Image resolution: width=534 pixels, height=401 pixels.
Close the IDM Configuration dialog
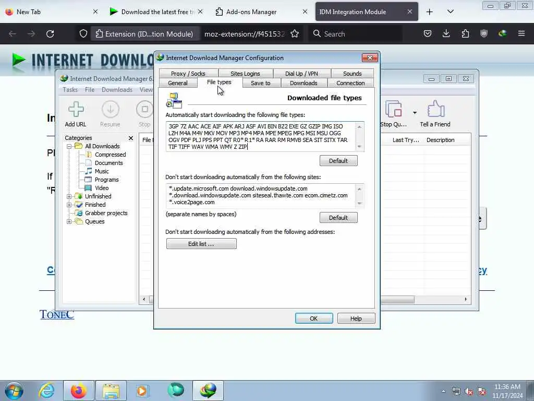pyautogui.click(x=370, y=58)
